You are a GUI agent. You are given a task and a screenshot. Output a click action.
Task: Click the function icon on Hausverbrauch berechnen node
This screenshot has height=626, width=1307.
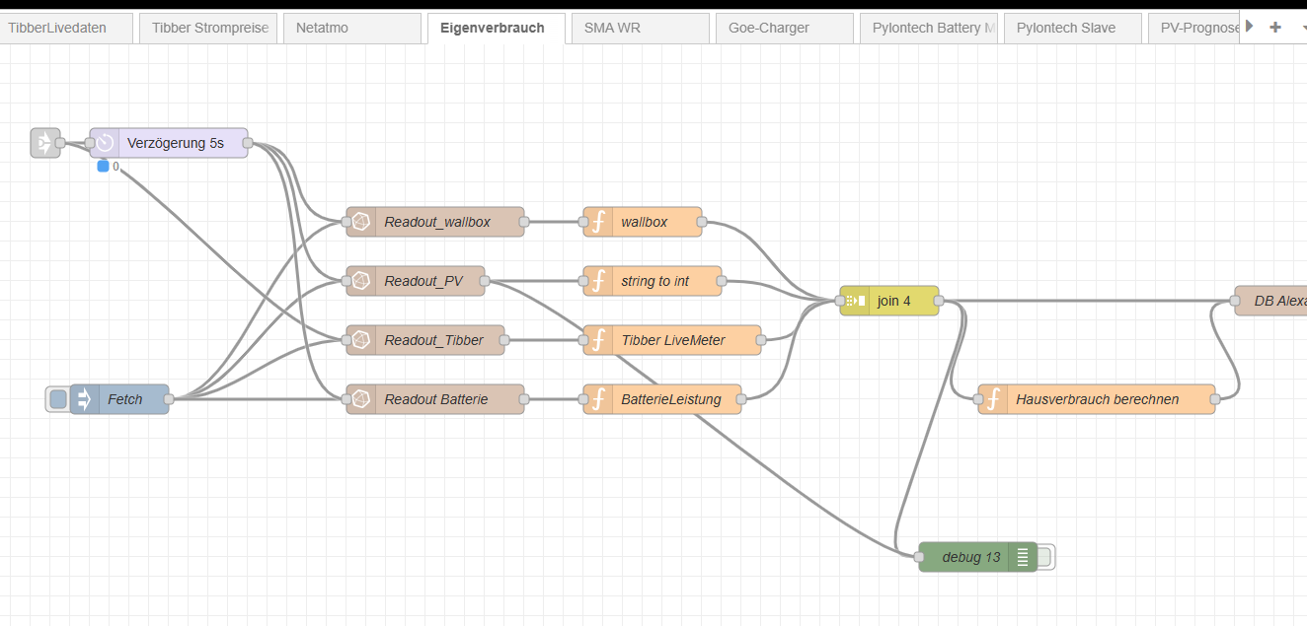pyautogui.click(x=993, y=399)
